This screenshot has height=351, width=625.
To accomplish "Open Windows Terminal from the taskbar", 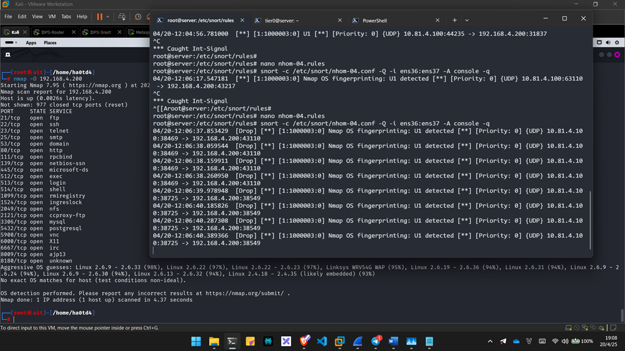I will [x=232, y=341].
